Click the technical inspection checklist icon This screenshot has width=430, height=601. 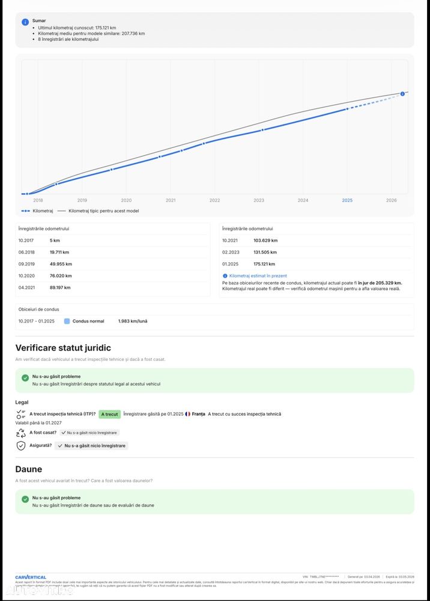coord(21,414)
